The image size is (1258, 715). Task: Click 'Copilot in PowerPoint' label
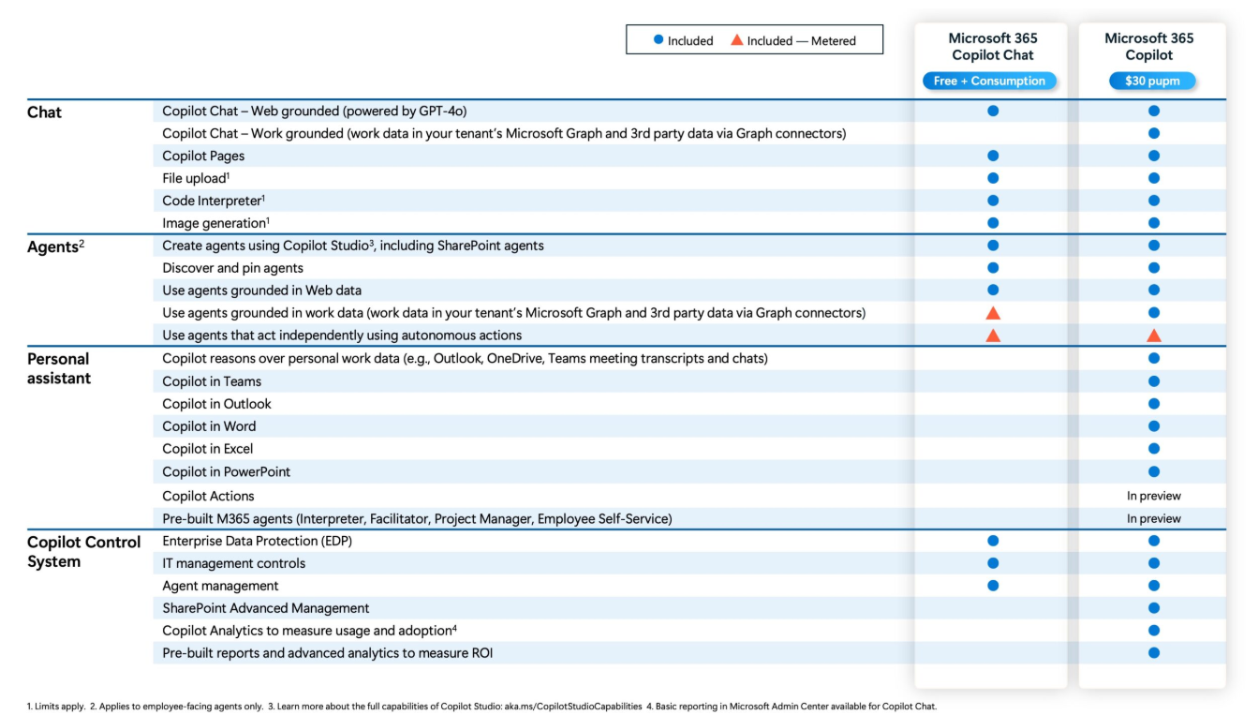point(227,471)
